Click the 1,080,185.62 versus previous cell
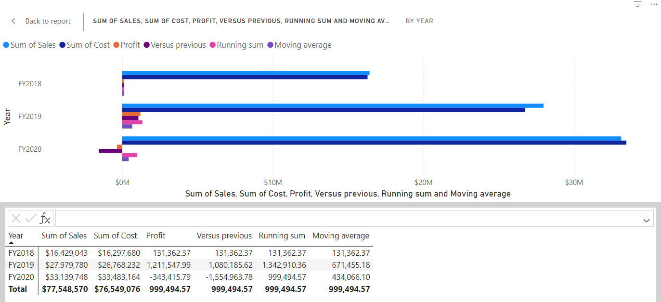This screenshot has height=302, width=661. click(231, 265)
